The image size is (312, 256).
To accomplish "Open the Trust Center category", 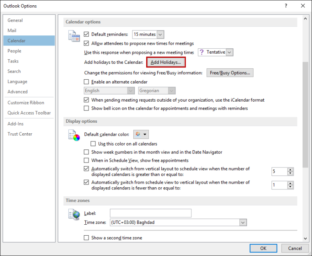I will coord(29,134).
